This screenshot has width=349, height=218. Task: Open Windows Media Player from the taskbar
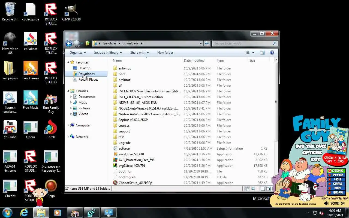[58, 213]
